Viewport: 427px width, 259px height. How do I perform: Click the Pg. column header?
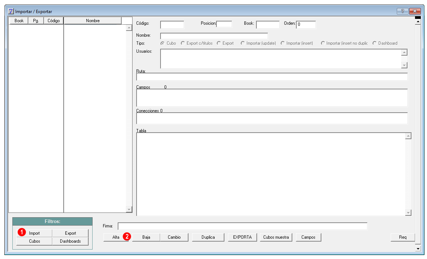[36, 21]
